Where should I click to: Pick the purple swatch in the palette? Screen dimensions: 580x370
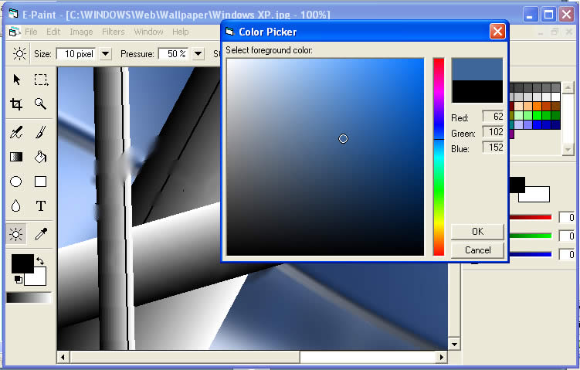pyautogui.click(x=512, y=134)
